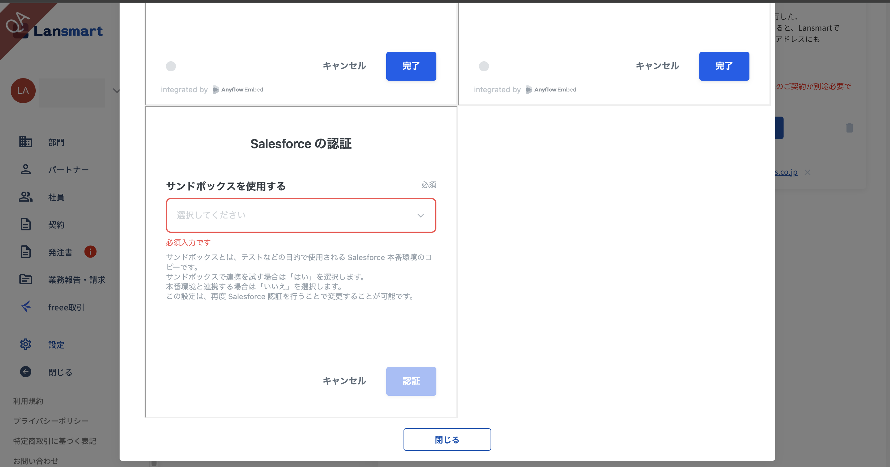Click the 社員 people group icon
This screenshot has height=467, width=890.
click(25, 197)
